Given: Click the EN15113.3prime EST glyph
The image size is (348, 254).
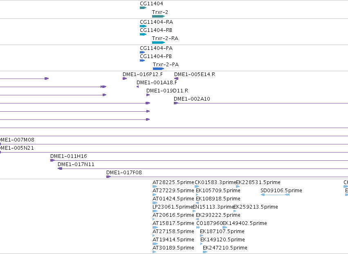Looking at the screenshot, I should pos(194,211).
